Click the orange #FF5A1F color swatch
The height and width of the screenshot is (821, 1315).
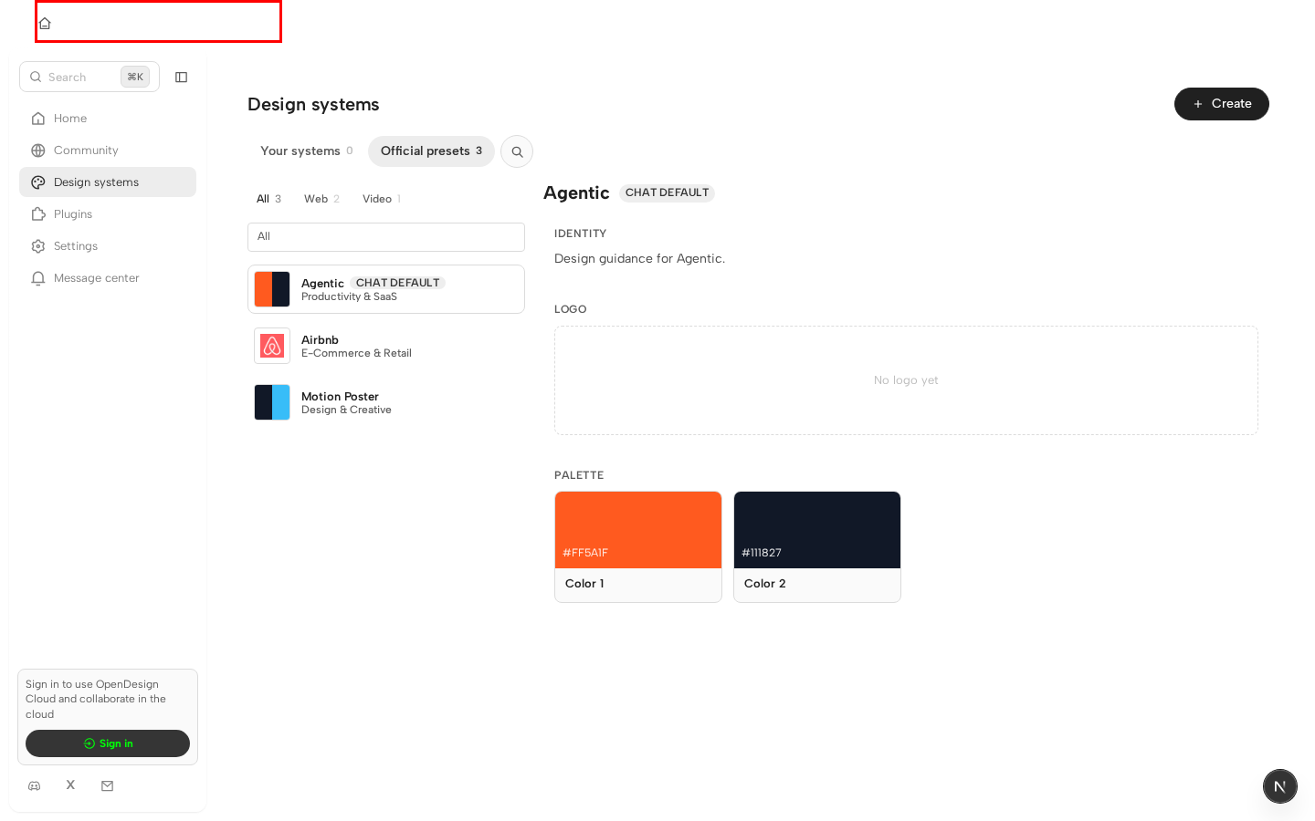coord(638,530)
